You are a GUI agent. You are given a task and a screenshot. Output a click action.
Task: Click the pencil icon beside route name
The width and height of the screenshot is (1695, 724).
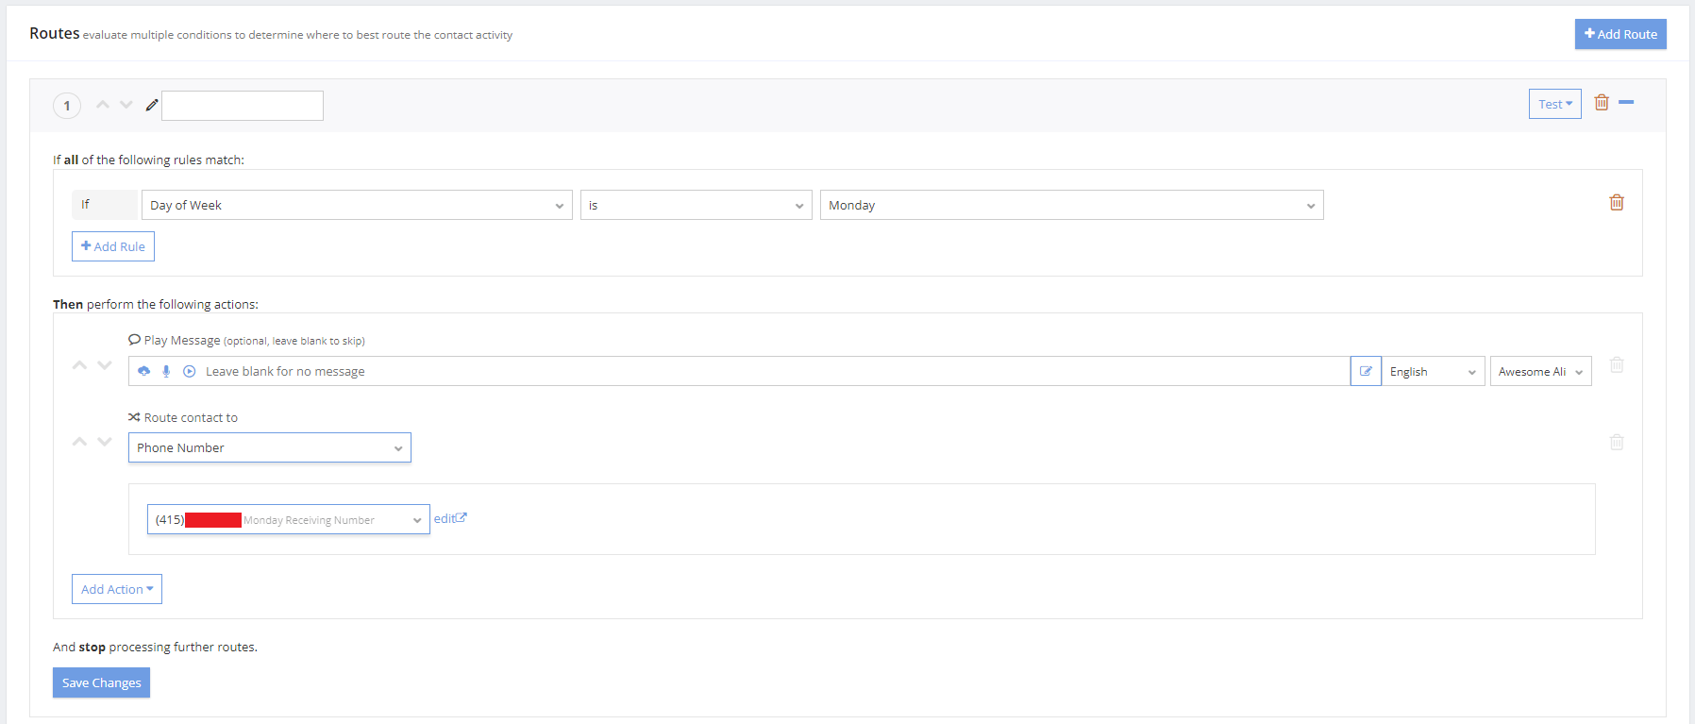[x=151, y=106]
